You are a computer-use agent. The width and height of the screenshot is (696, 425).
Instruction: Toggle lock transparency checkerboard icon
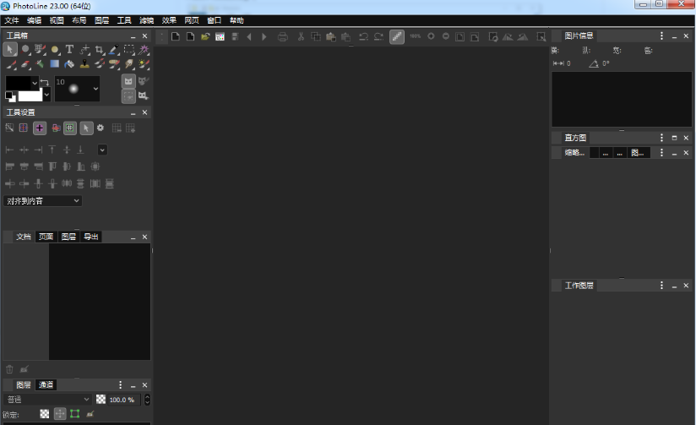(45, 414)
